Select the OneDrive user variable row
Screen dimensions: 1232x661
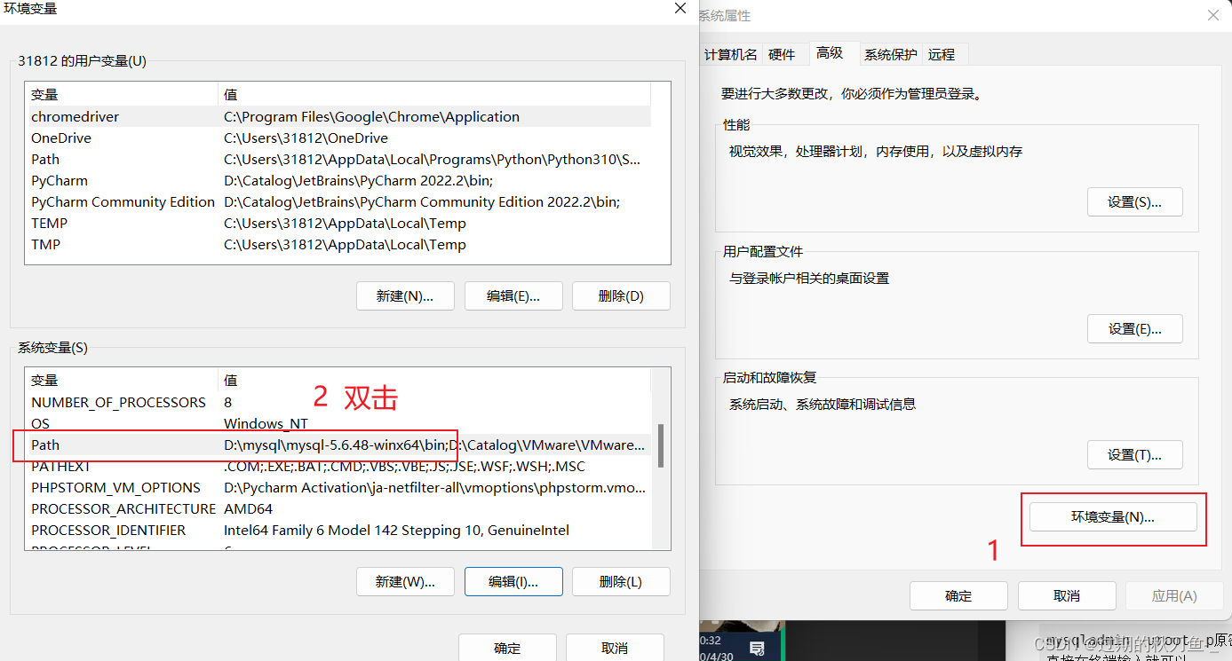click(x=338, y=138)
